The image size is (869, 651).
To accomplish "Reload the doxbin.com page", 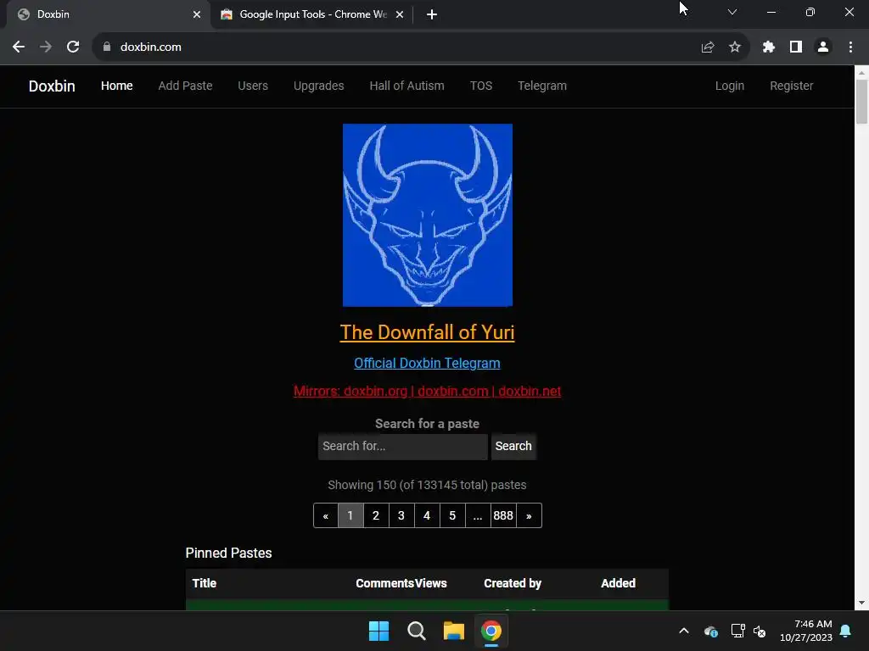I will point(73,47).
